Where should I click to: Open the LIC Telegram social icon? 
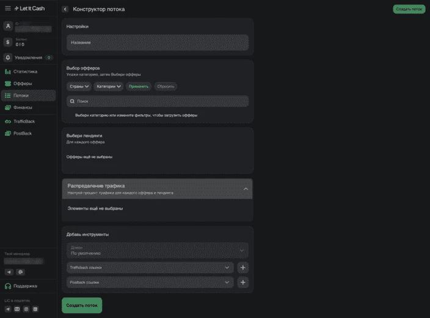tap(8, 309)
